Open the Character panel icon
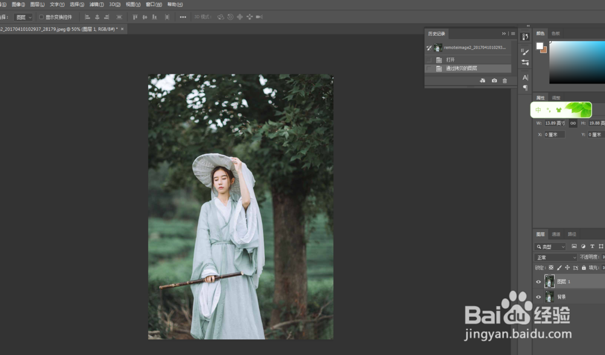 point(525,77)
